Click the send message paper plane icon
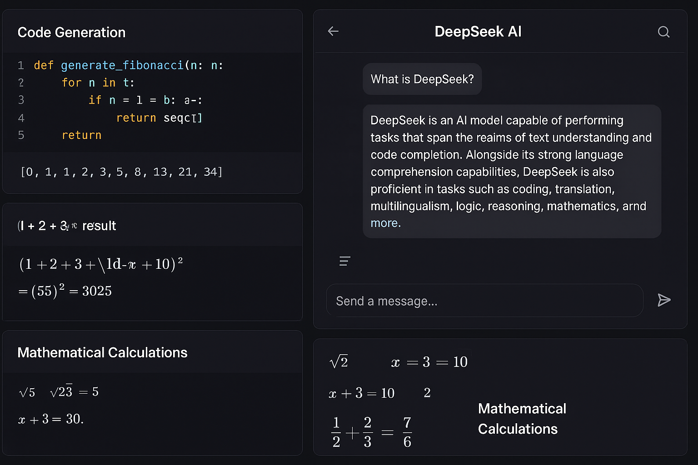 click(664, 300)
